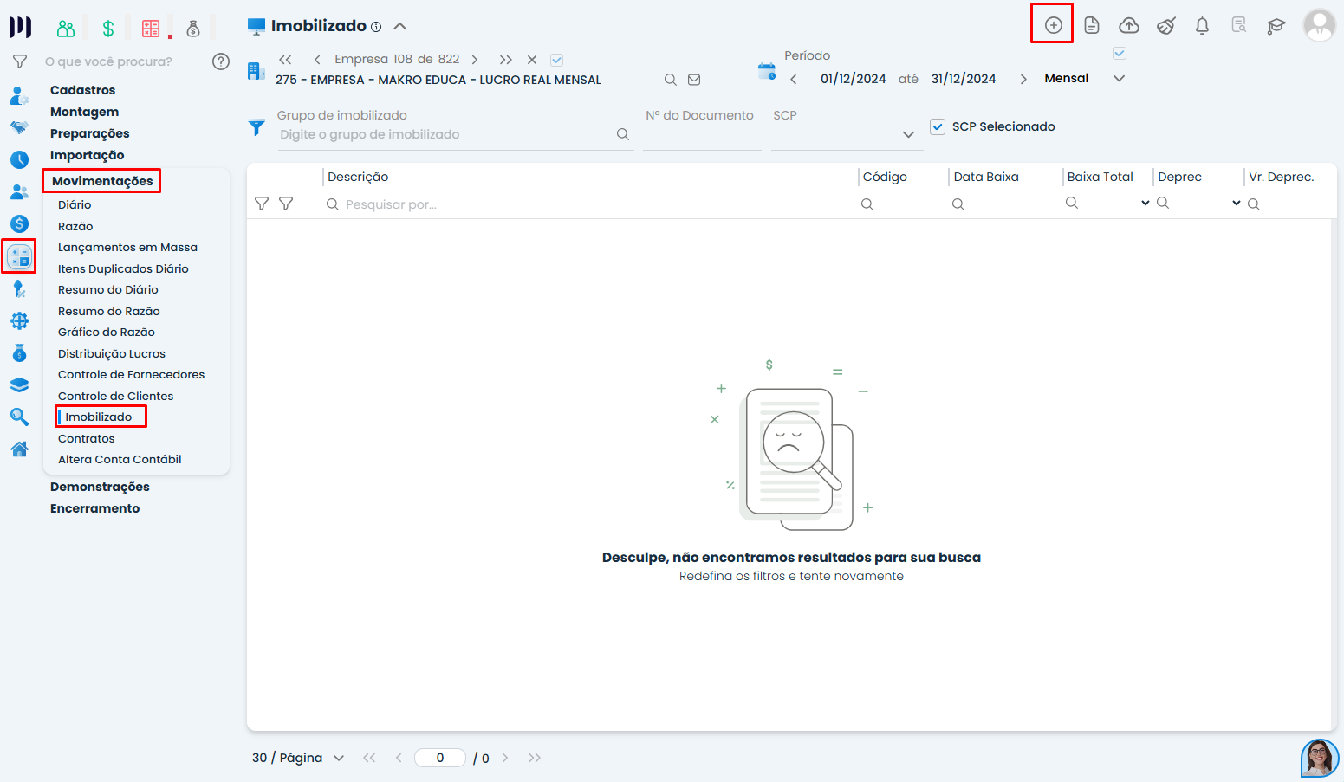Click the Pesquisar por... description search field
Viewport: 1344px width, 782px height.
click(x=589, y=204)
